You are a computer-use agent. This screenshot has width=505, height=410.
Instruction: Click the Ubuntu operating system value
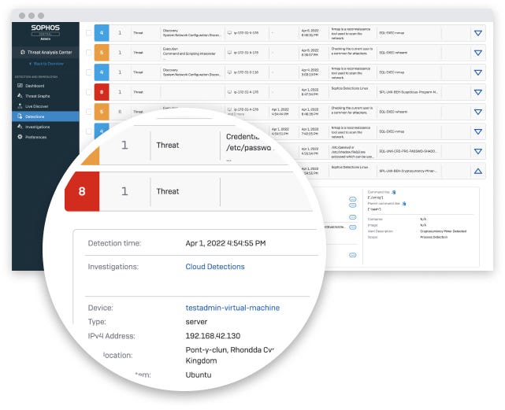click(x=199, y=375)
